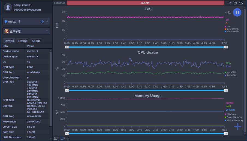247x141 pixels.
Task: Click the FPS chart left range slider handle
Action: coord(67,47)
